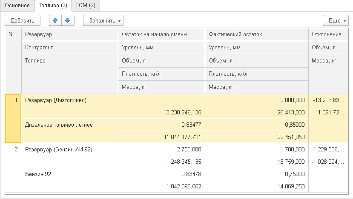Click the Дизельное топливо летнее cell
The height and width of the screenshot is (199, 353).
[59, 125]
